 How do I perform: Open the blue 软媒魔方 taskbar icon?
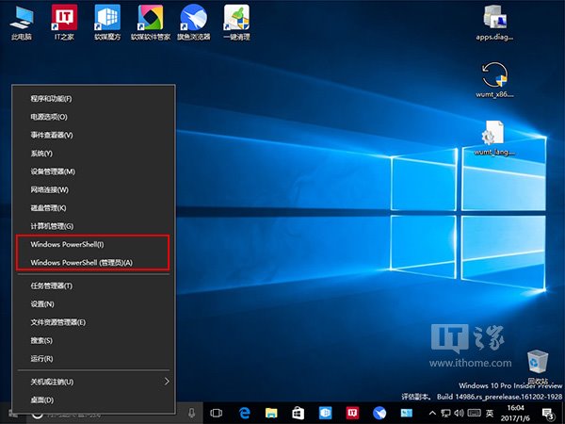coord(326,413)
